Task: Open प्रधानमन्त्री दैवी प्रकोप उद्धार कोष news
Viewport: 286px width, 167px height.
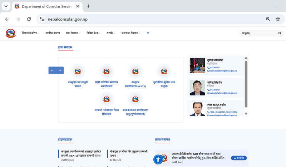Action: click(x=198, y=156)
